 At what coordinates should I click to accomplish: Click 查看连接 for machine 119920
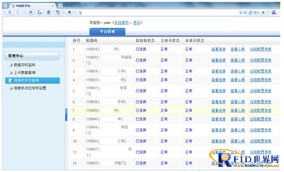tap(219, 60)
